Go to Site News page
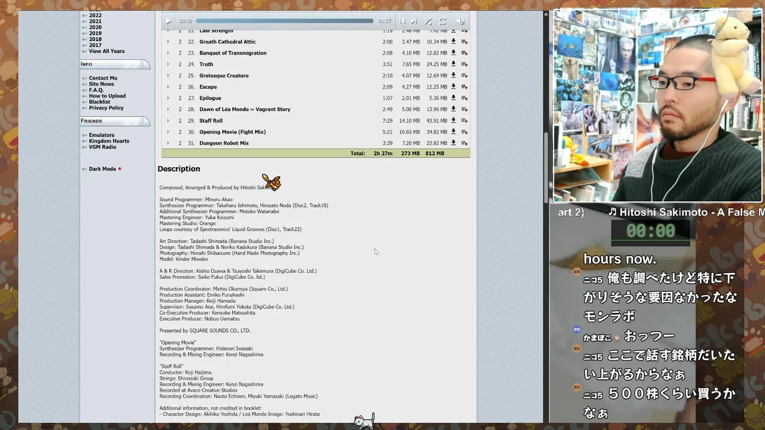The image size is (765, 430). pos(101,84)
